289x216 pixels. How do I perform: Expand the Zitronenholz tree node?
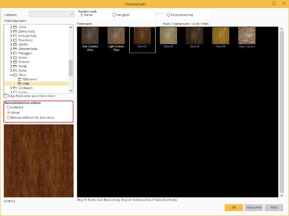(11, 48)
